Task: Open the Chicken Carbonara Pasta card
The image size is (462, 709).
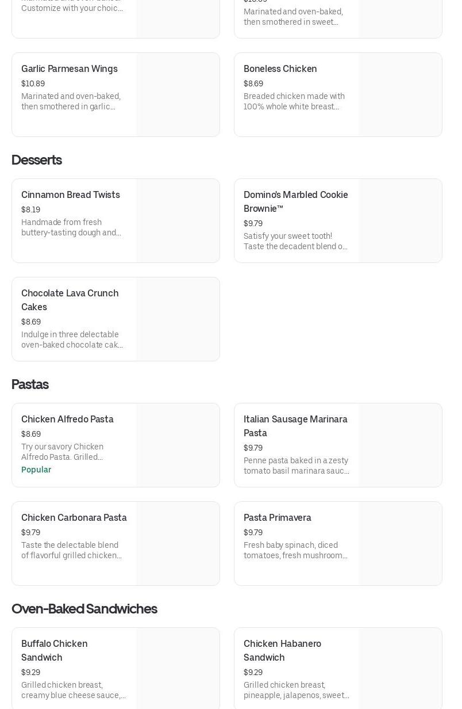Action: click(x=115, y=544)
